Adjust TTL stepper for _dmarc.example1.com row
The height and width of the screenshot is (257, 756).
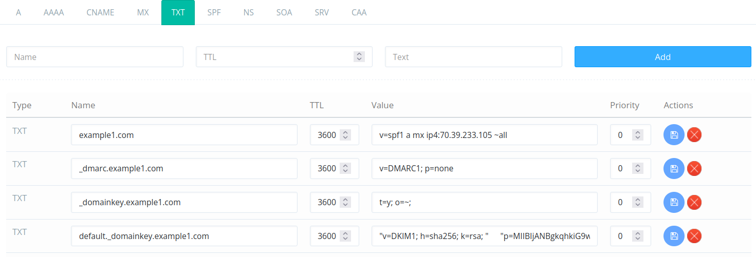point(346,169)
